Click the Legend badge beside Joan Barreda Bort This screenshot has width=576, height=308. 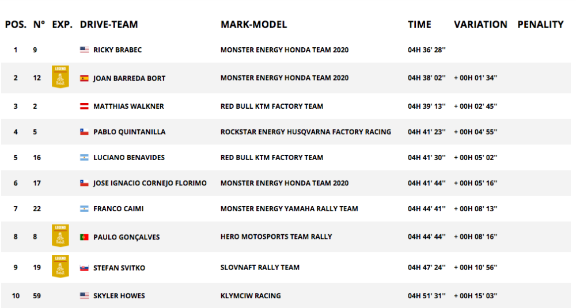tap(60, 77)
